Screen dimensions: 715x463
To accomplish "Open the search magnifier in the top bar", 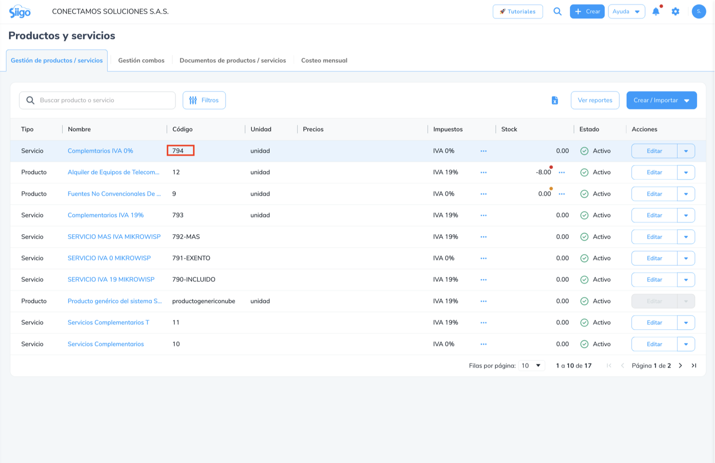I will [x=557, y=11].
